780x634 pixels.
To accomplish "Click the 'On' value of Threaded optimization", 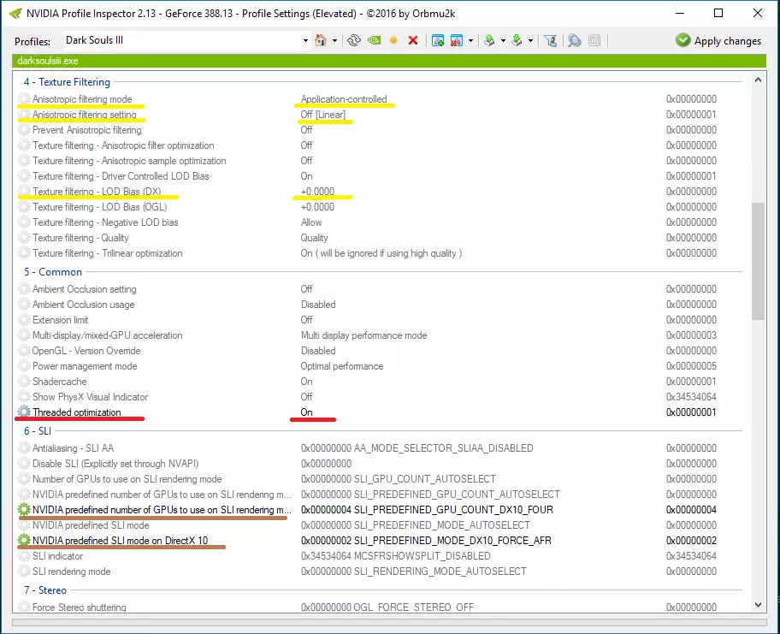I will click(x=306, y=412).
